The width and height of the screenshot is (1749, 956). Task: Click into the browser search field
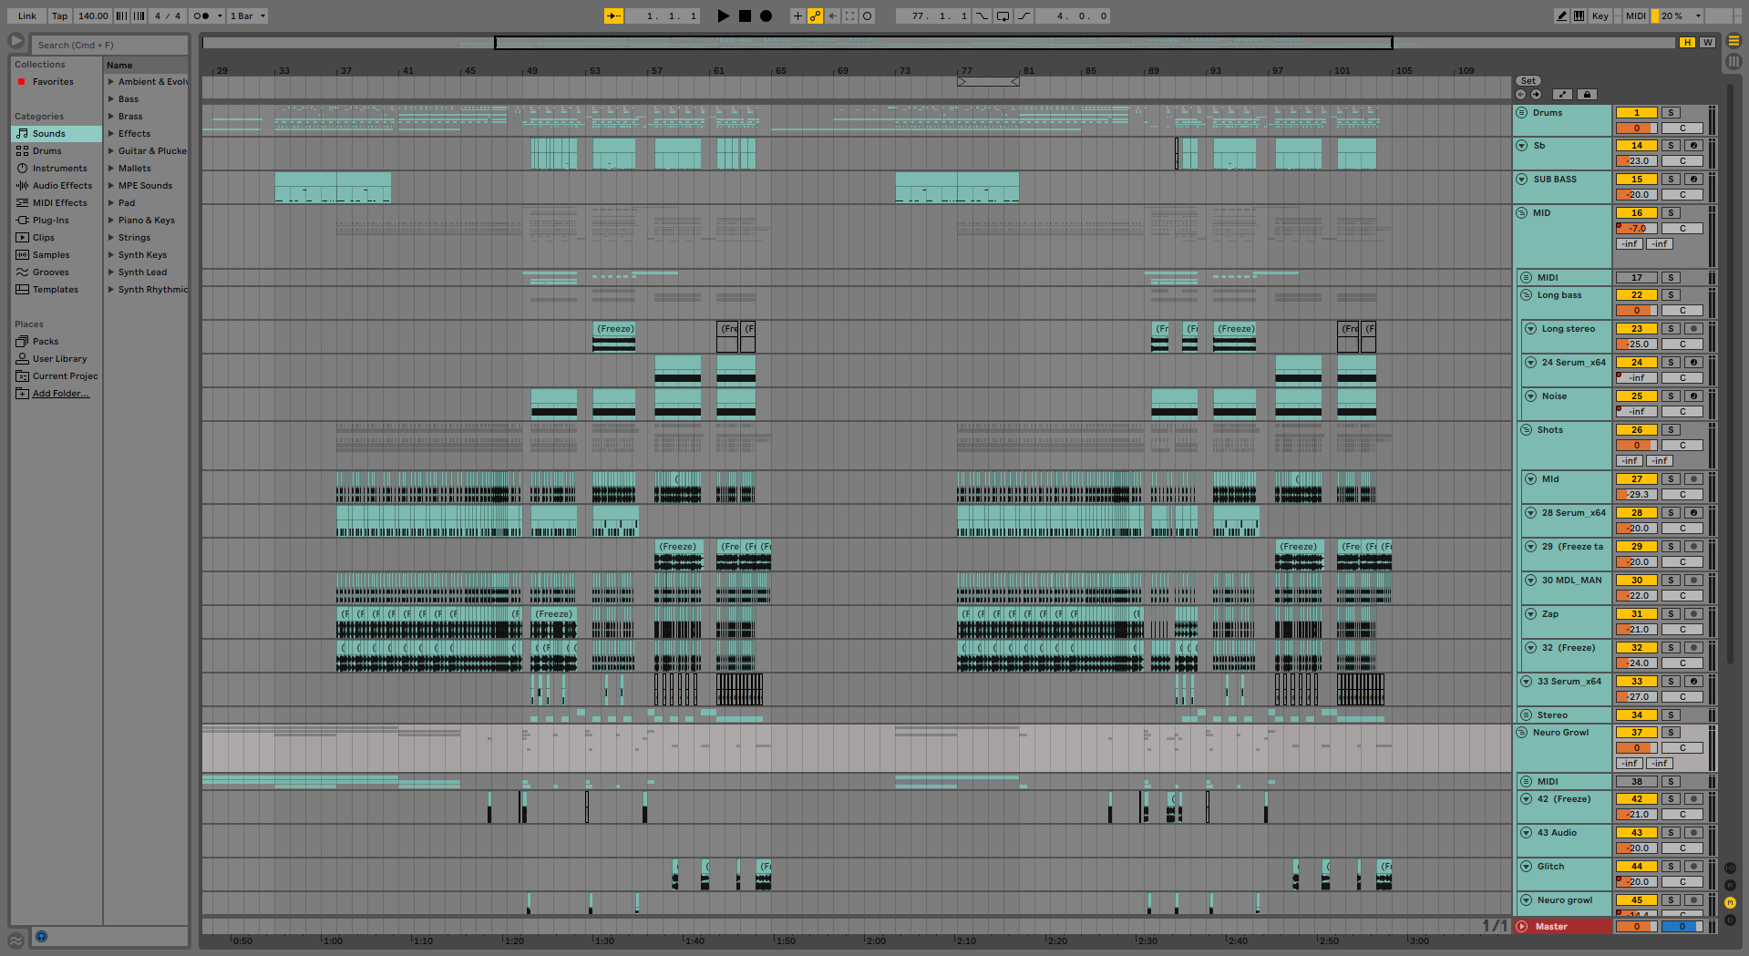[109, 45]
